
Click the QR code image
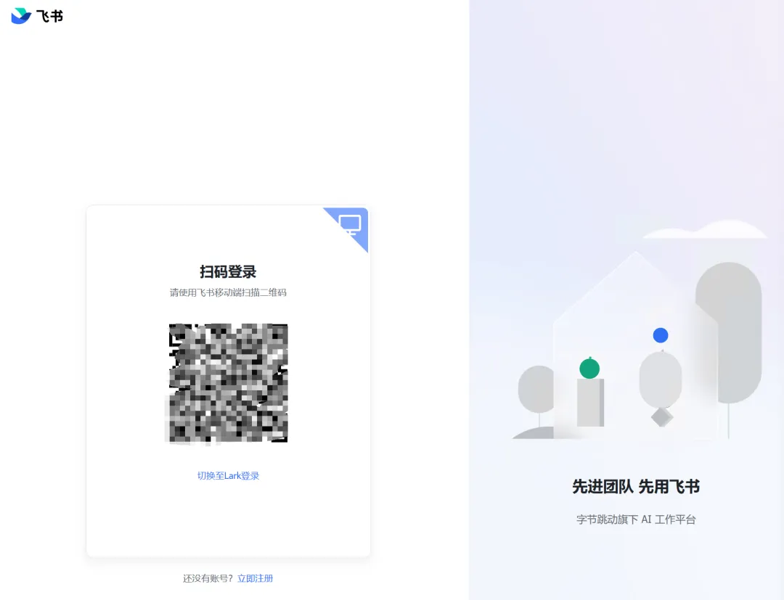click(x=228, y=382)
